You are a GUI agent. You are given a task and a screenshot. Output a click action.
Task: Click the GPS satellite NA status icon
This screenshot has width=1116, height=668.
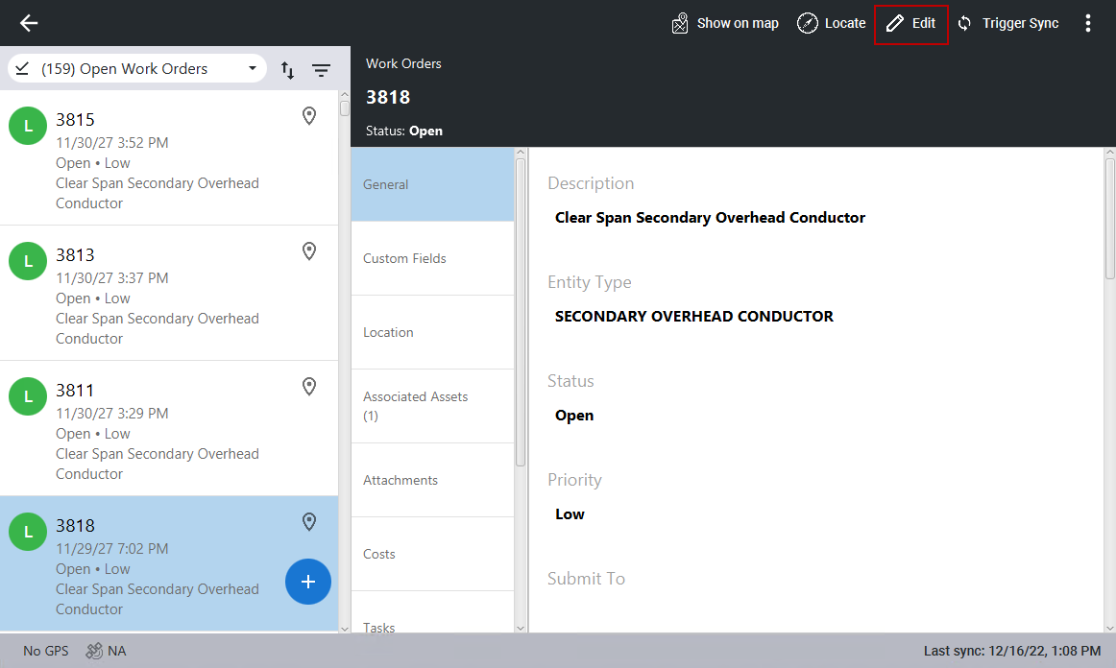[94, 651]
